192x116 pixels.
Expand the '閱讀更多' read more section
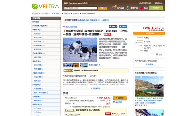pyautogui.click(x=96, y=89)
